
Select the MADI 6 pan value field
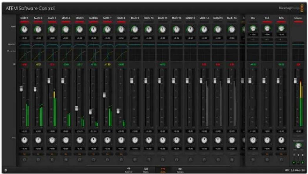point(93,149)
